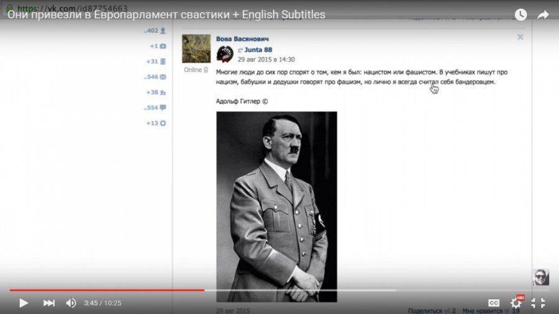Mute the video volume
Image resolution: width=559 pixels, height=314 pixels.
[x=71, y=303]
